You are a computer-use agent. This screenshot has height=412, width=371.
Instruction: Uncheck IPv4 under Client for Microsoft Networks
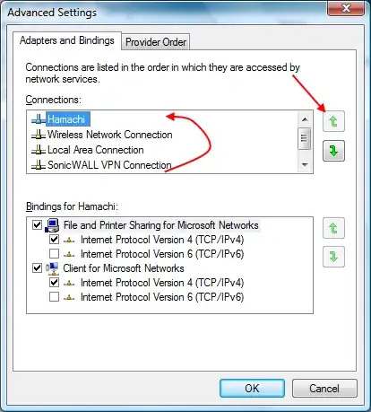54,283
